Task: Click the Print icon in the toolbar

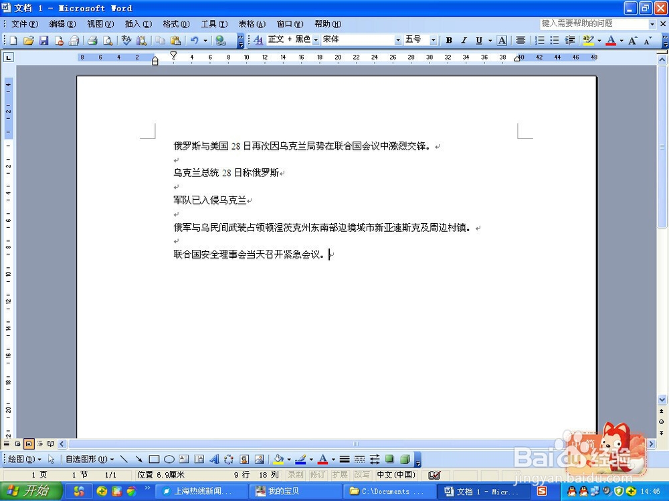Action: (x=92, y=41)
